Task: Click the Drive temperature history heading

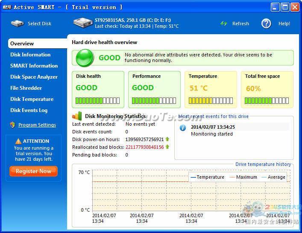Action: coord(263,164)
